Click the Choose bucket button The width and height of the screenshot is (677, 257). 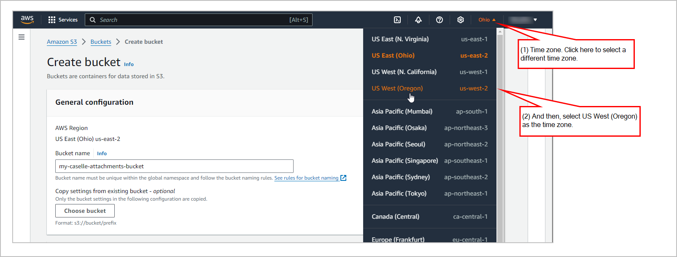pyautogui.click(x=85, y=211)
